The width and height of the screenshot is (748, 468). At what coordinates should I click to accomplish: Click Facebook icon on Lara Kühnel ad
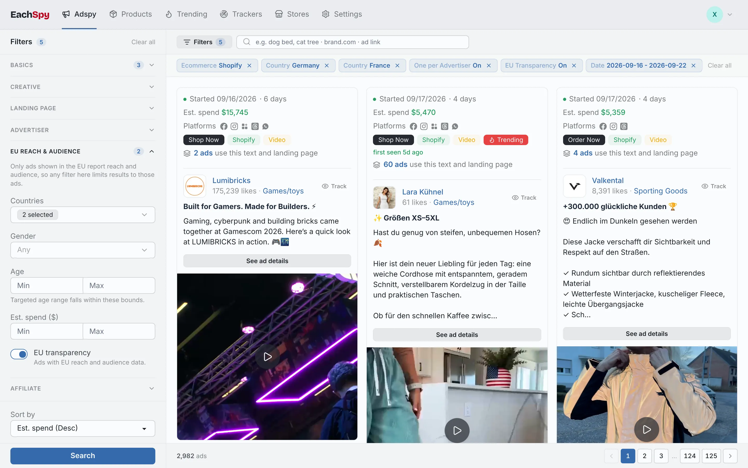(x=413, y=126)
